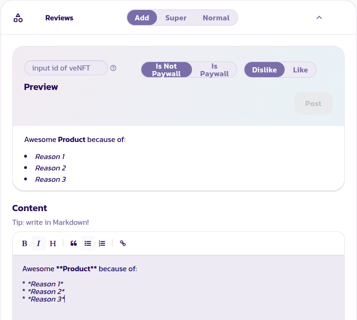Switch to the Super tab
This screenshot has width=357, height=320.
(x=176, y=18)
